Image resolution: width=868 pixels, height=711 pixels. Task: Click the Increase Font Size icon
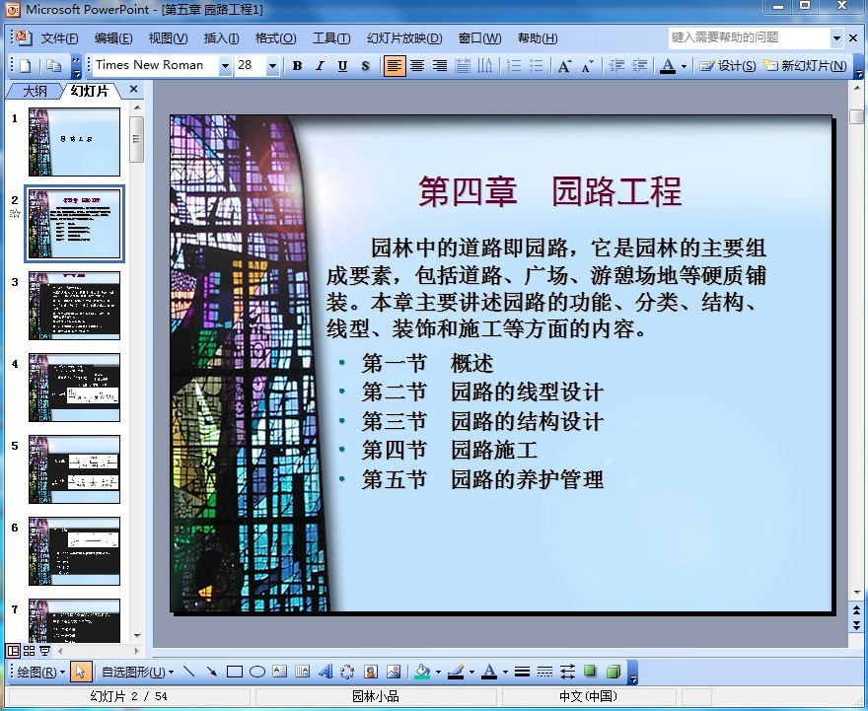(564, 66)
